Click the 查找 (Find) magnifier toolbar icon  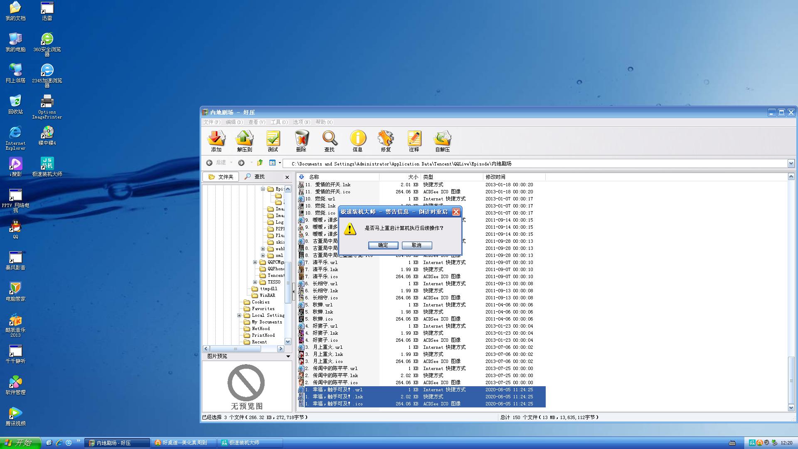point(329,141)
